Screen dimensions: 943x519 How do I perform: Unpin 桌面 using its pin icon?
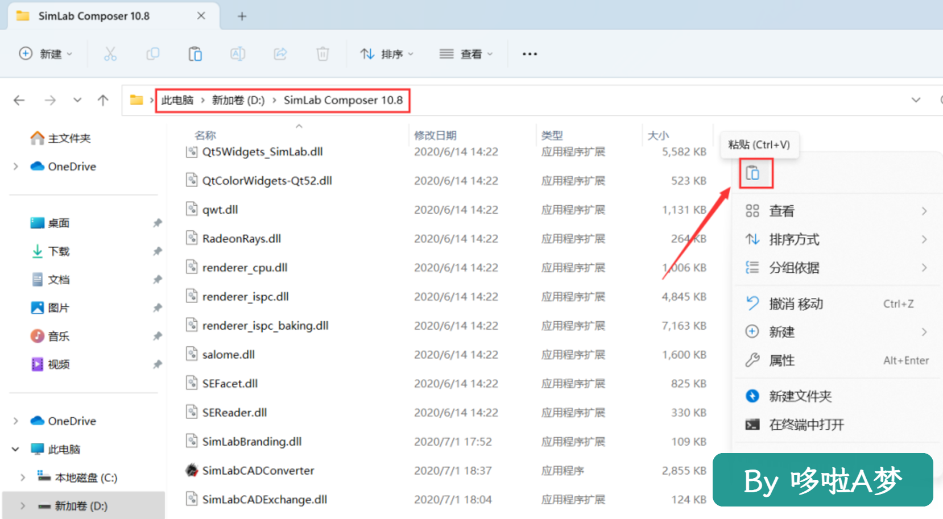[158, 223]
